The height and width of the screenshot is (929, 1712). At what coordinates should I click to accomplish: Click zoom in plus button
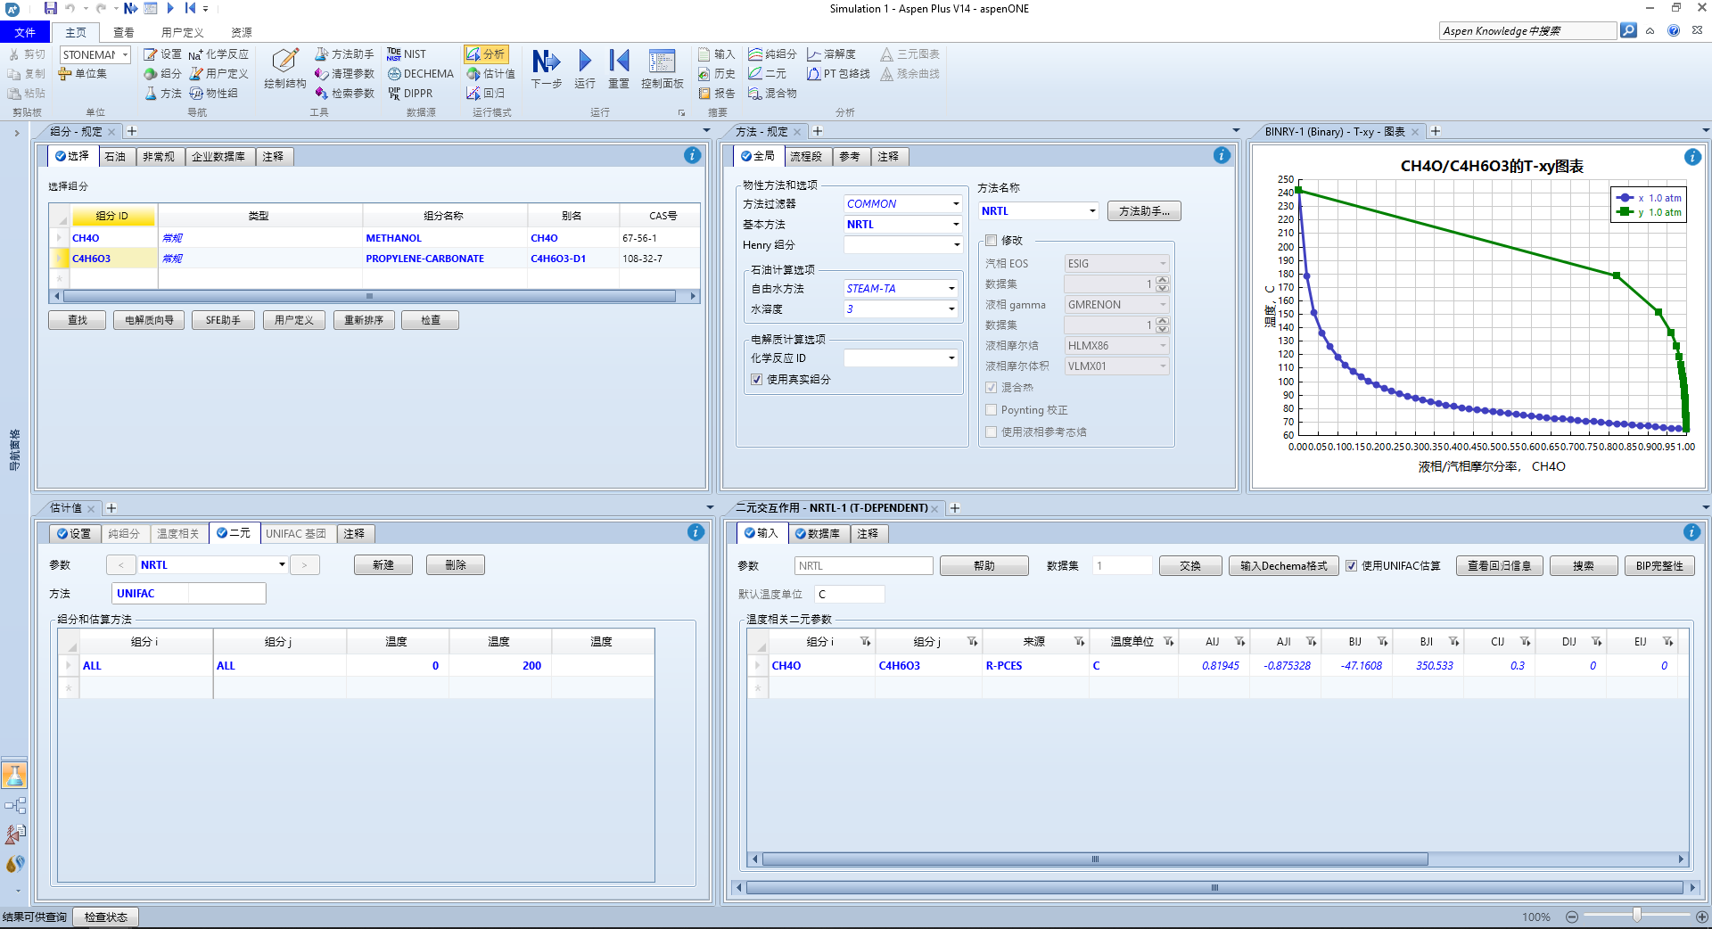pos(1700,917)
